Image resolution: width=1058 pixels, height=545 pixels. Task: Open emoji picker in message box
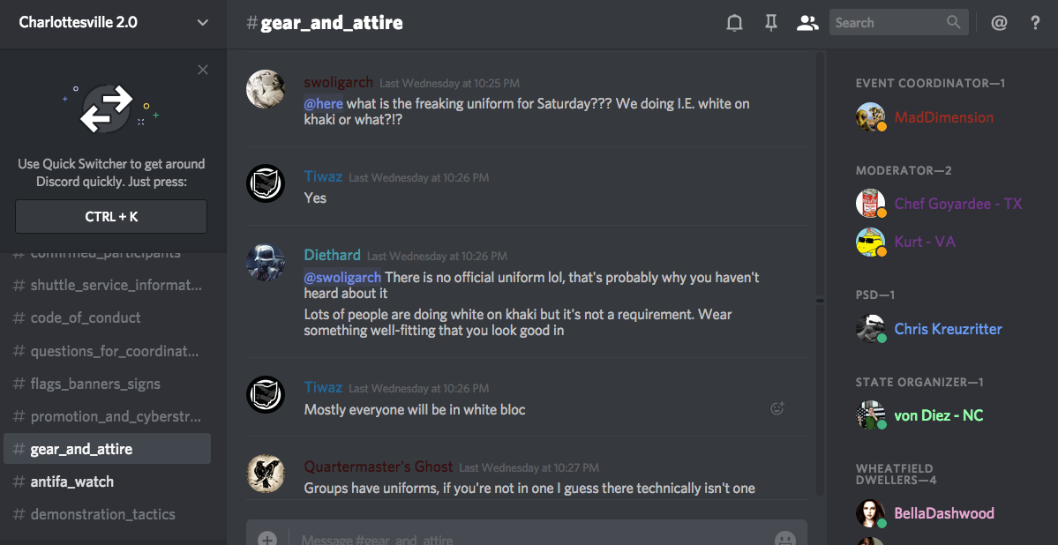(x=784, y=540)
